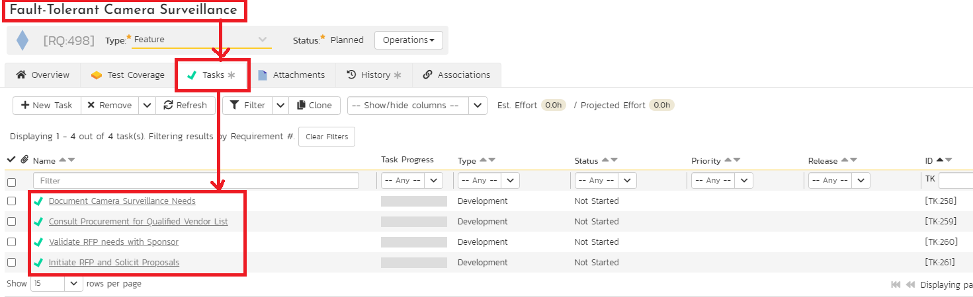Click the descending sort arrow for Status column
Viewport: 973px width, 297px height.
click(x=614, y=160)
